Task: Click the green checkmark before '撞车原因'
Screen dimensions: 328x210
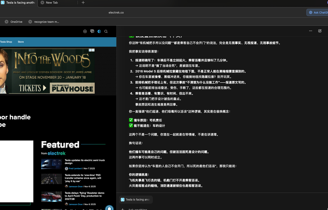Action: point(131,120)
